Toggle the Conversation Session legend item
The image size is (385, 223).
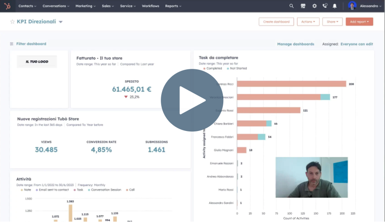point(105,189)
